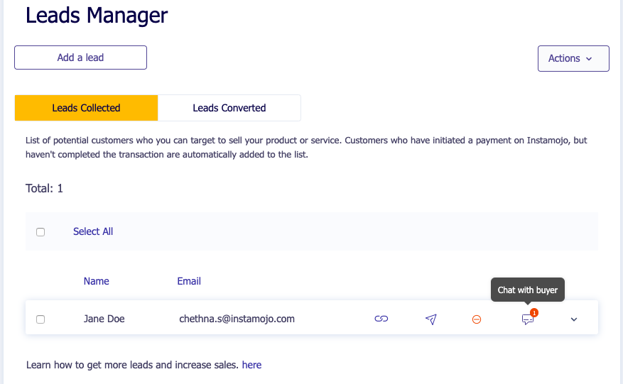Click the lead name Jane Doe

tap(104, 319)
